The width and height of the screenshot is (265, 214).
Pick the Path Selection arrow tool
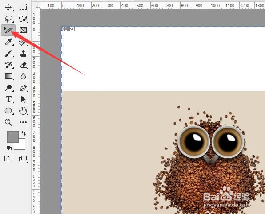pyautogui.click(x=23, y=99)
